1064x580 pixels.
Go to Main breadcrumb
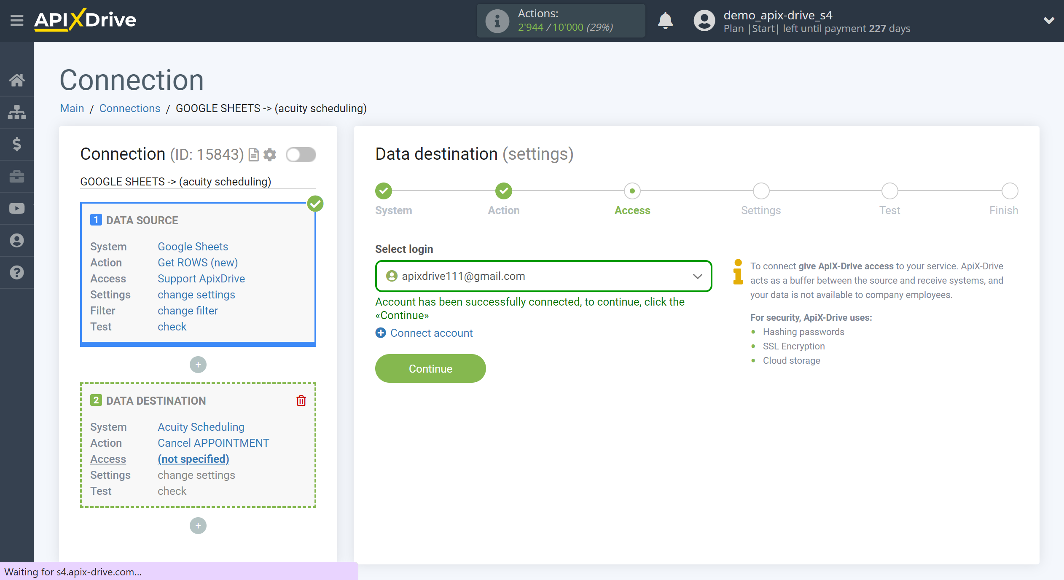72,108
